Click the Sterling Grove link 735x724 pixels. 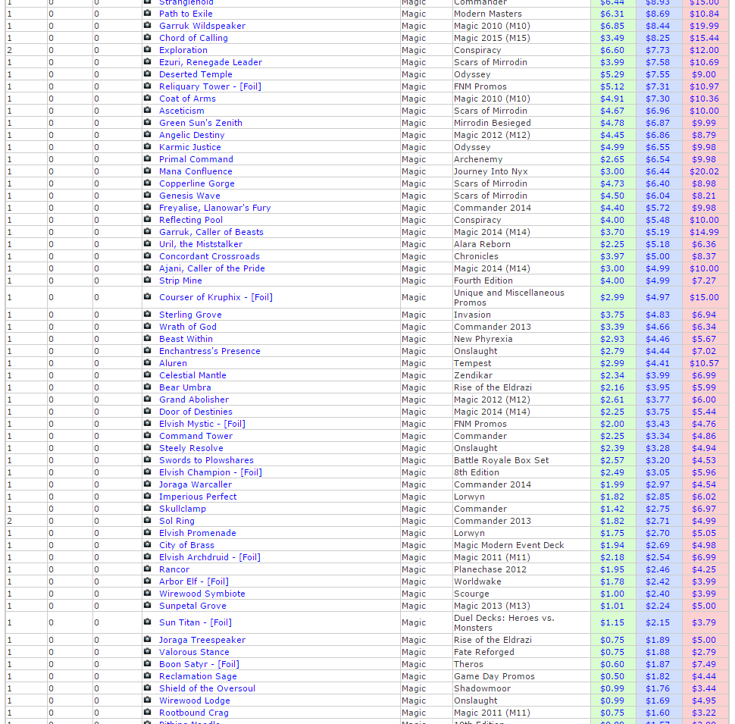[190, 315]
